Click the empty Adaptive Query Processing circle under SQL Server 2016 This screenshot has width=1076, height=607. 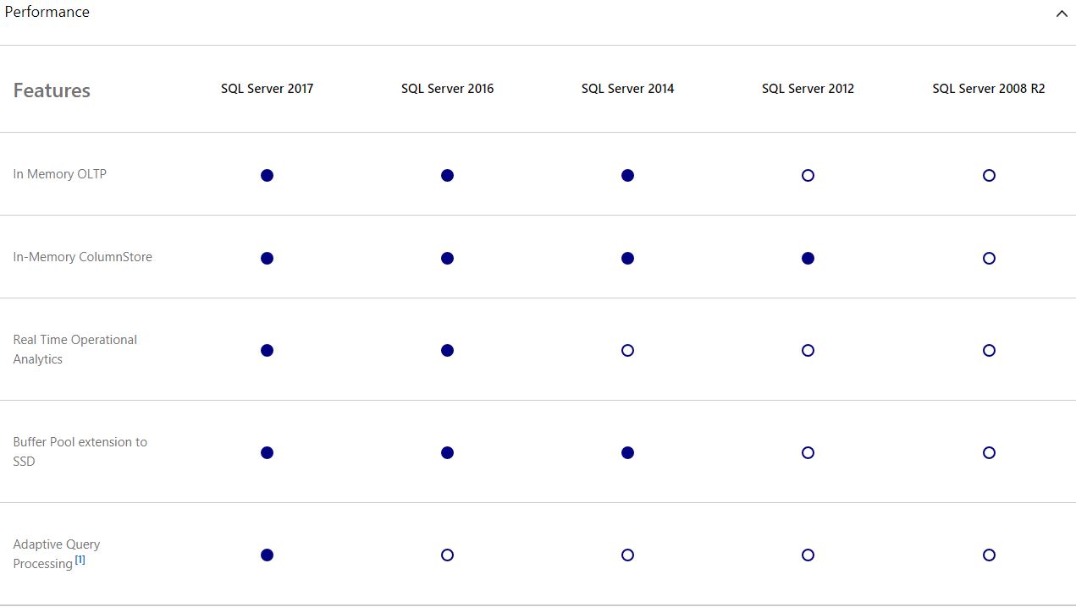click(x=447, y=555)
